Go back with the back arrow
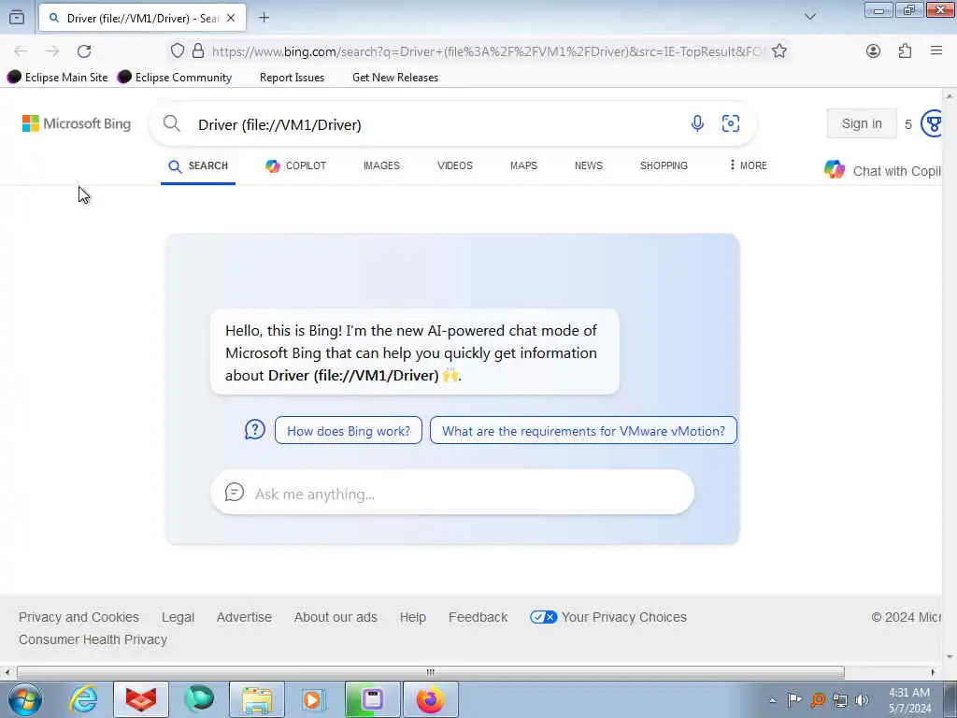Screen dimensions: 957x718 coord(21,51)
